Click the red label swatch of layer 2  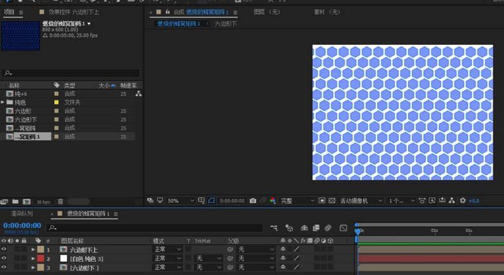pyautogui.click(x=40, y=258)
